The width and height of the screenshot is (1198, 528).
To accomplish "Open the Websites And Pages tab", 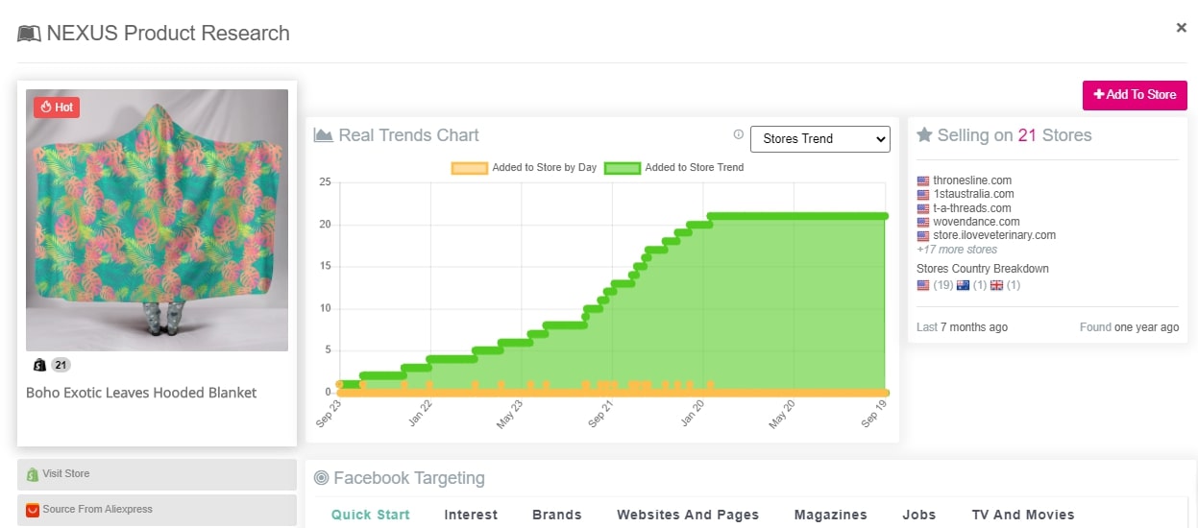I will pyautogui.click(x=687, y=515).
